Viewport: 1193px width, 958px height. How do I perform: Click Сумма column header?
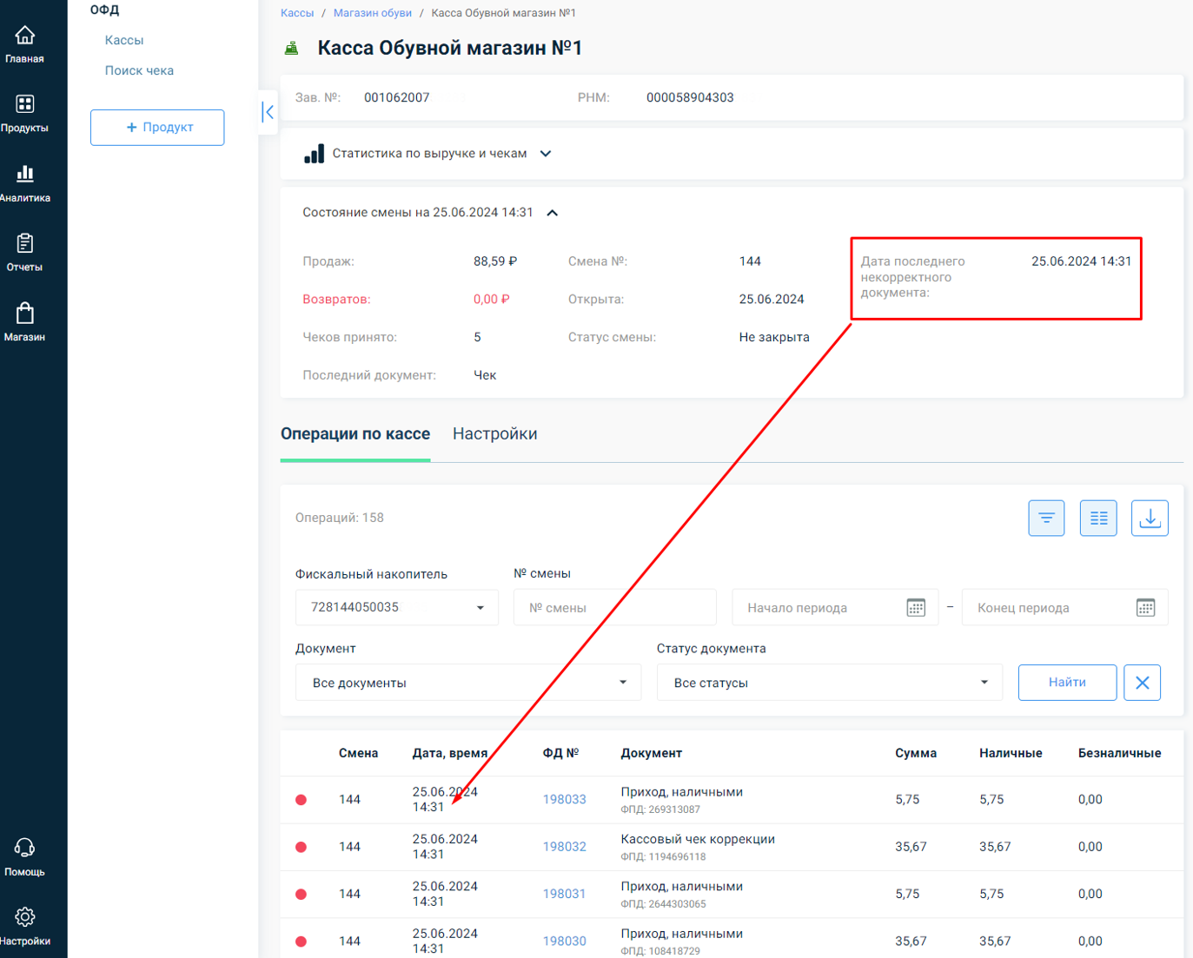point(916,753)
